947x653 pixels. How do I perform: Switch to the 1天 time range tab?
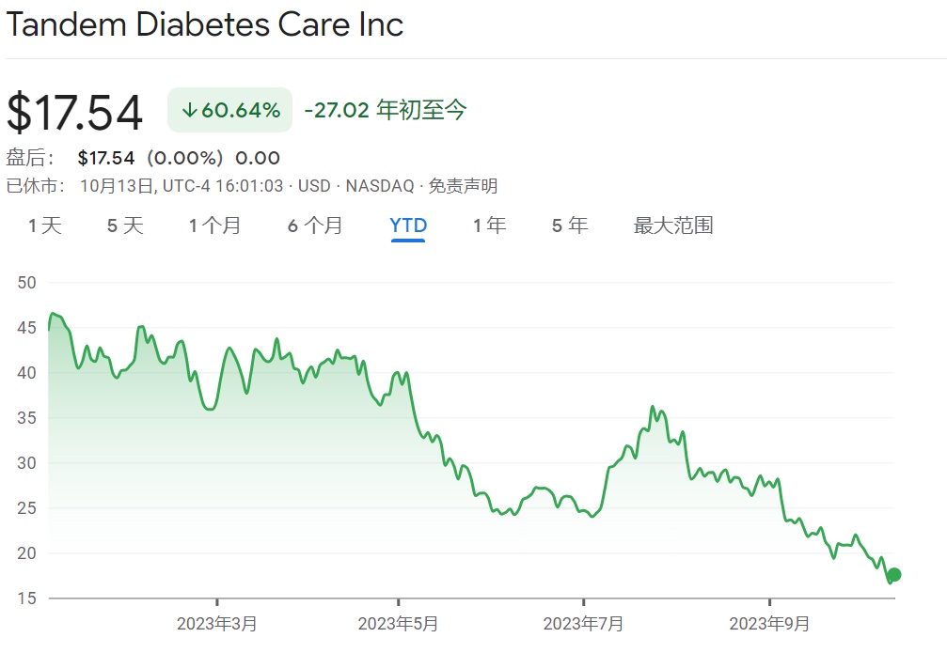(44, 225)
